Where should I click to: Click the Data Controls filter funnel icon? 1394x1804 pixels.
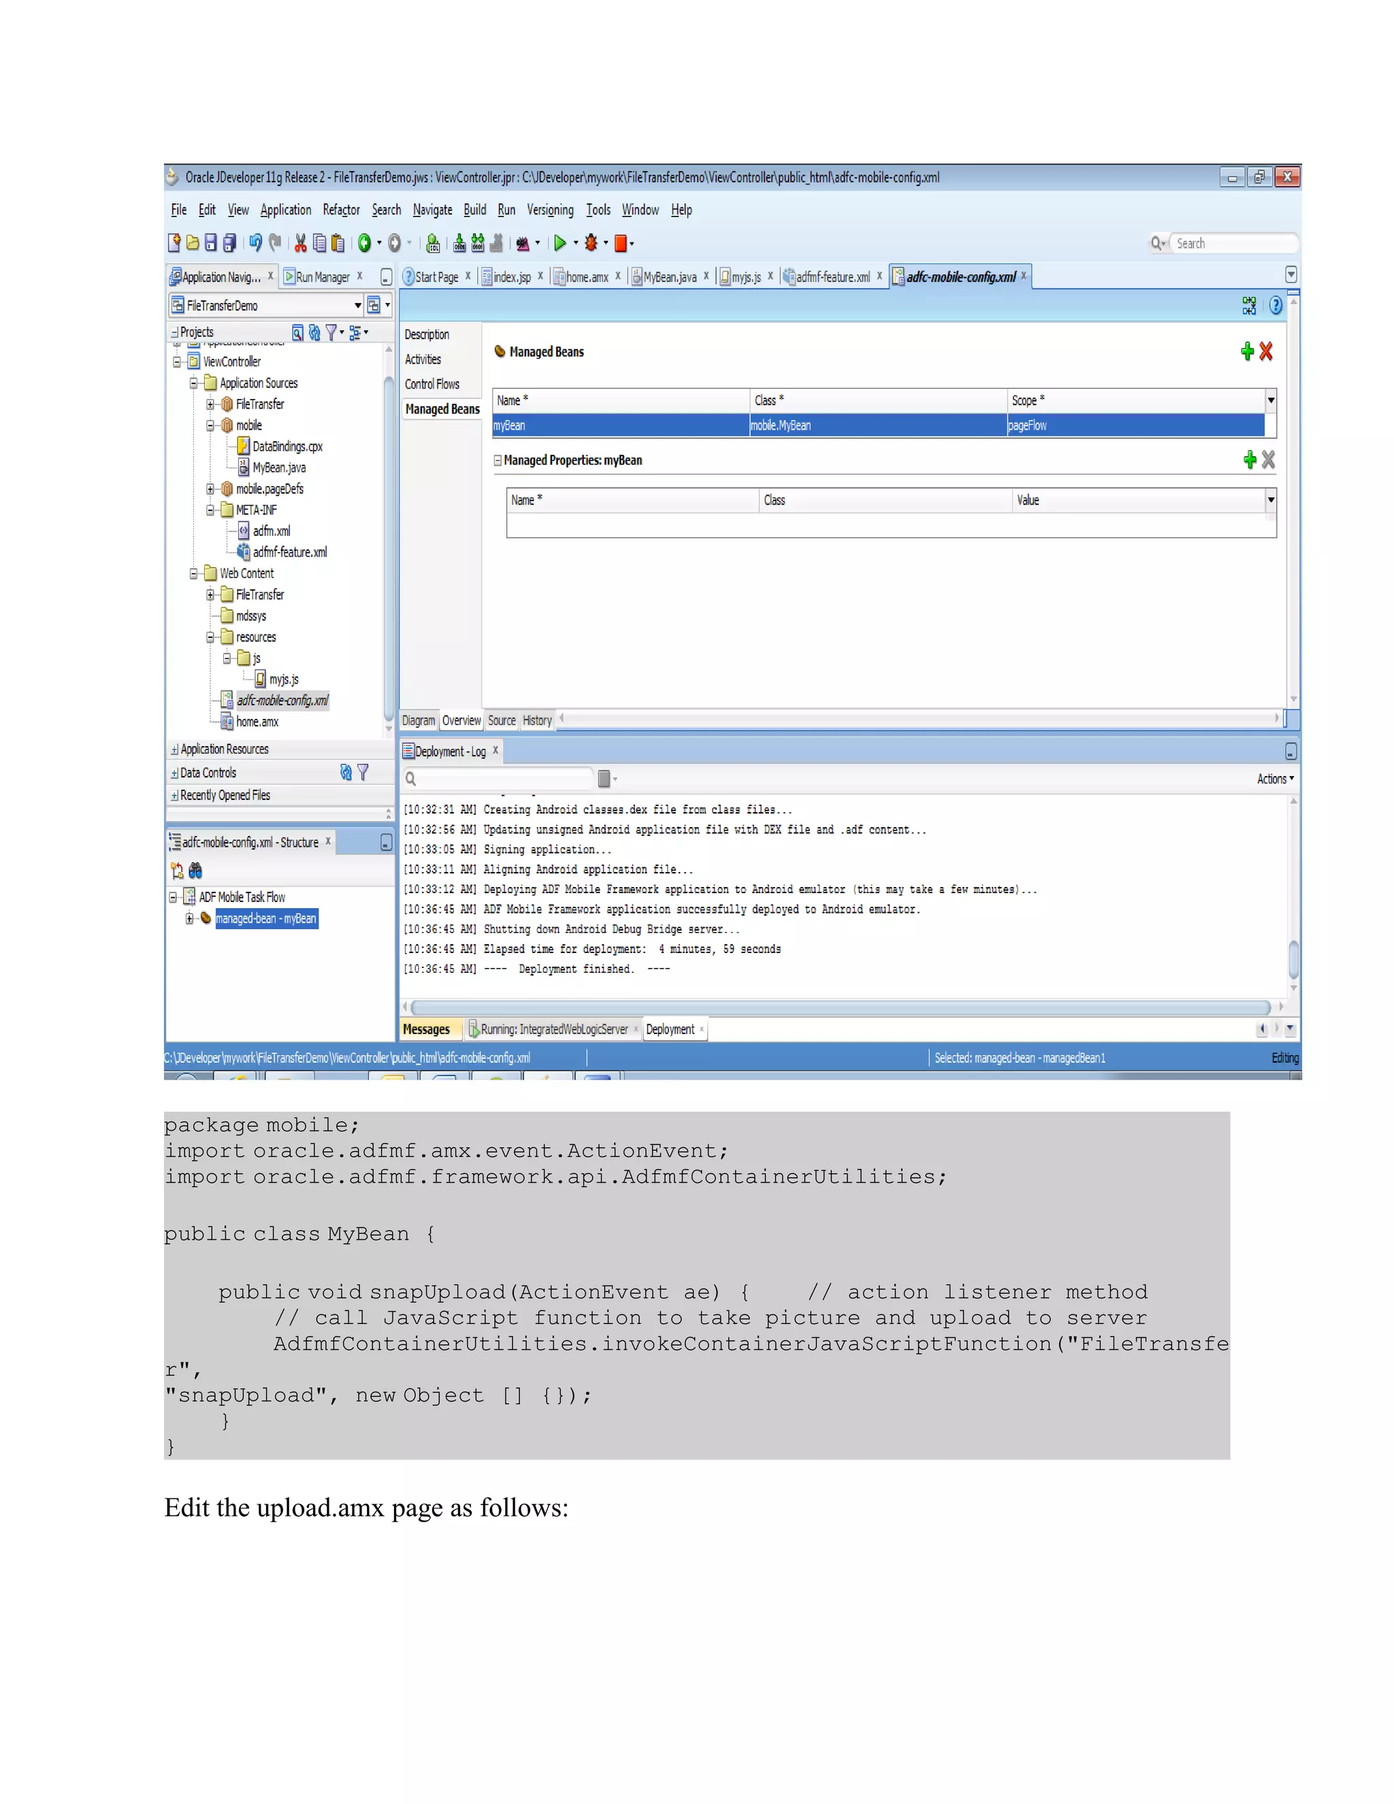point(363,773)
